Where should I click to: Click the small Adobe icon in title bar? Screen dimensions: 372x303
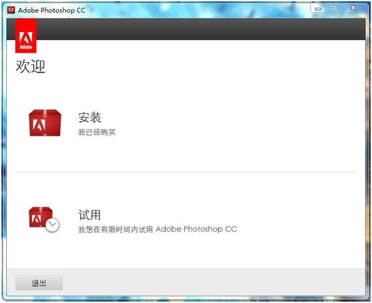coord(11,10)
